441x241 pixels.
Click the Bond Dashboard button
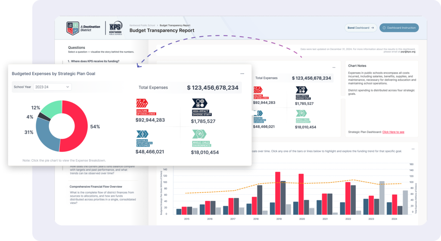(361, 28)
